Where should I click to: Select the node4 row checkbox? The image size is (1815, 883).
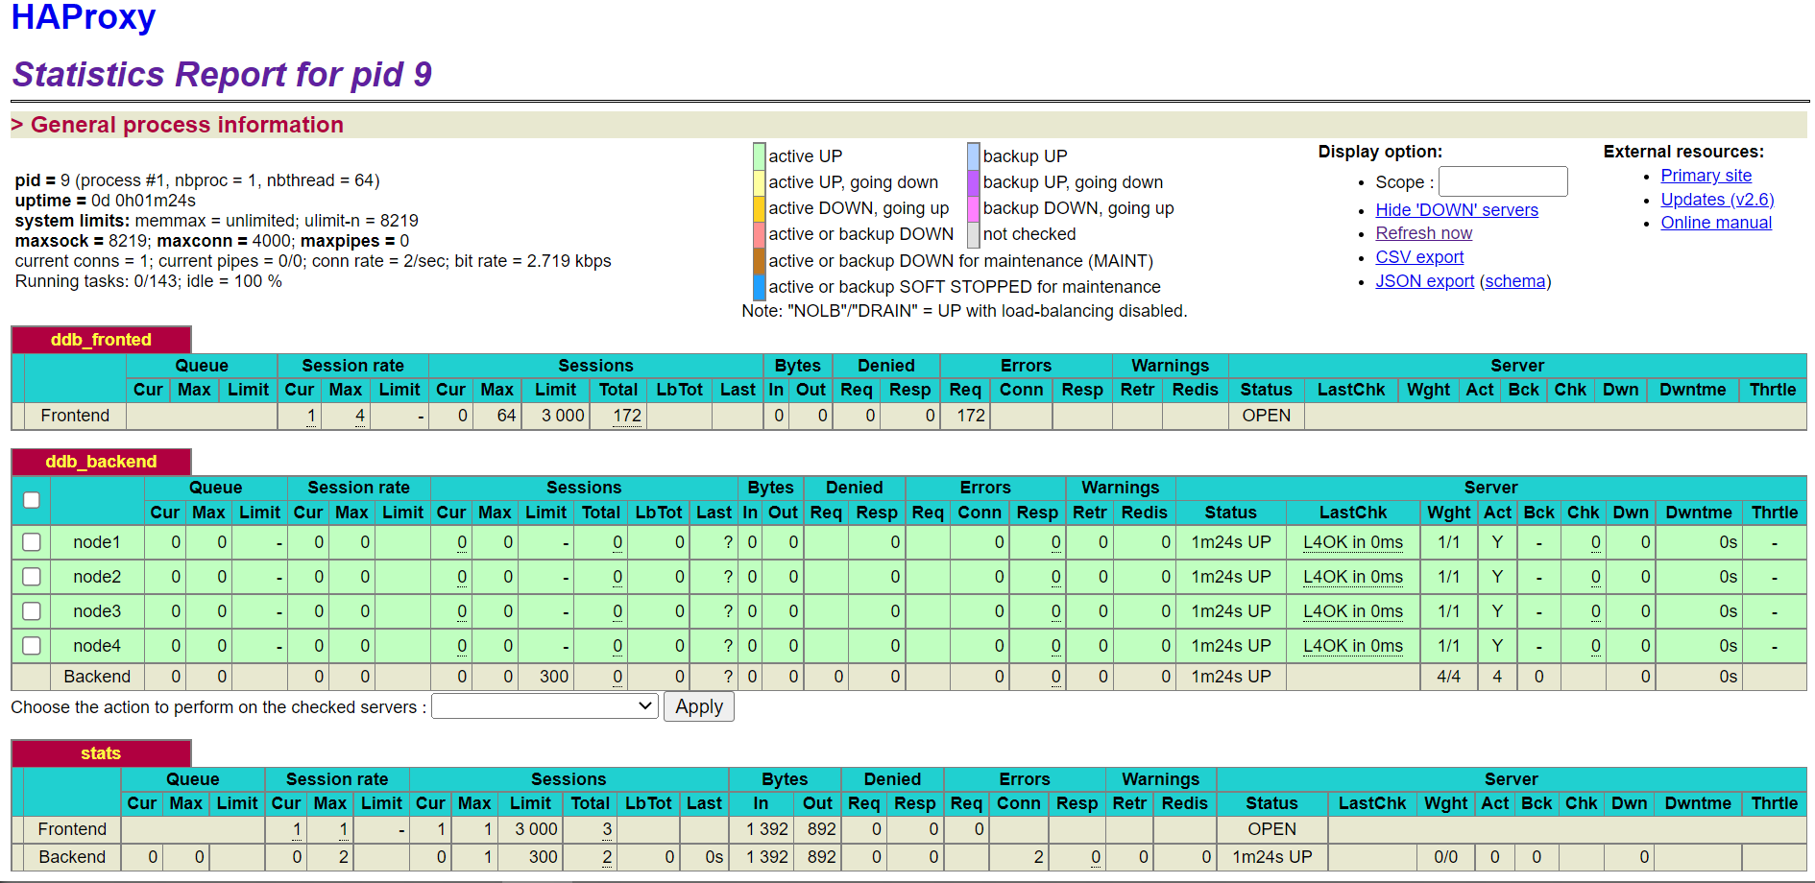(32, 646)
